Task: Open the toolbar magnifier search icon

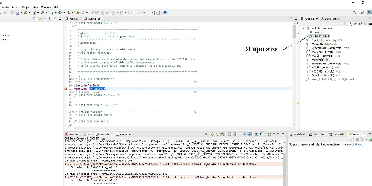Action: (x=354, y=13)
